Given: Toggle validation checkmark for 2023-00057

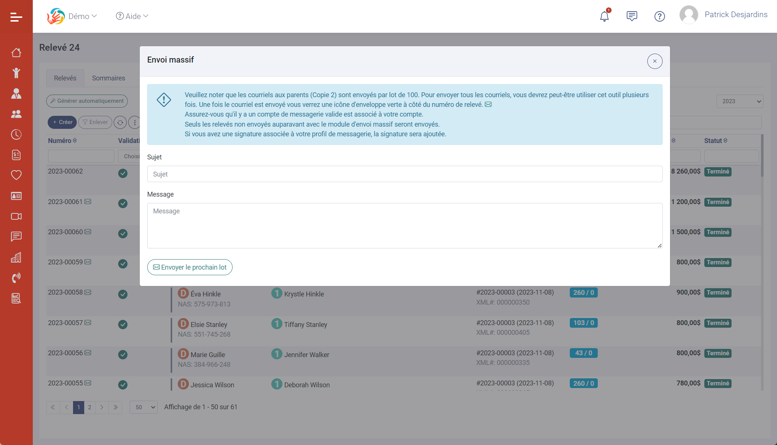Looking at the screenshot, I should click(123, 324).
